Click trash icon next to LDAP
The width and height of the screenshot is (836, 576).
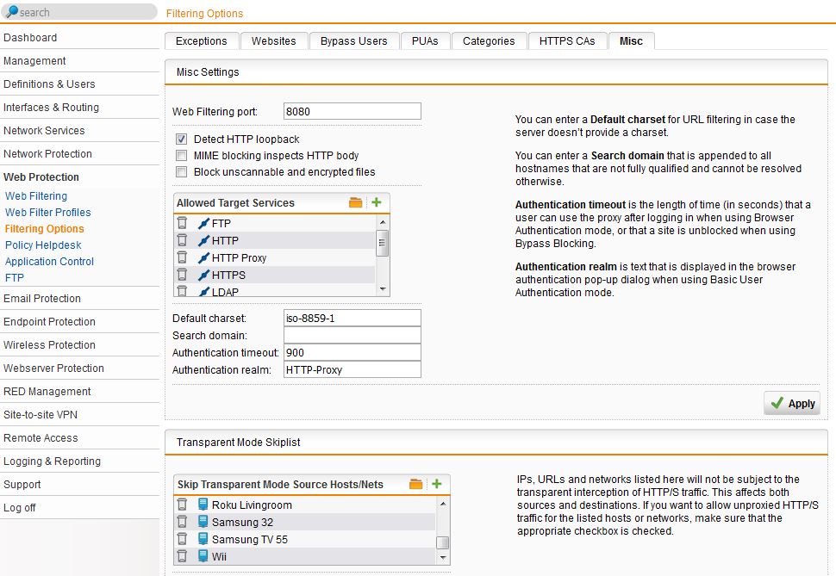tap(183, 291)
